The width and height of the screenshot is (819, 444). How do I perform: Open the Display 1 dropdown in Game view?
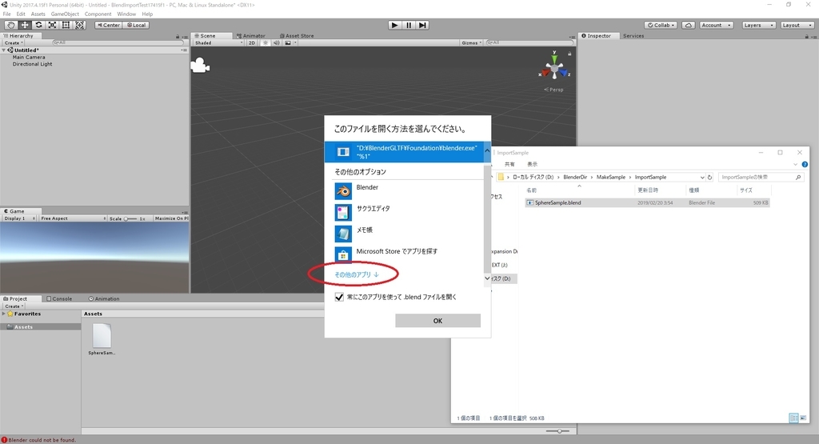(x=19, y=218)
